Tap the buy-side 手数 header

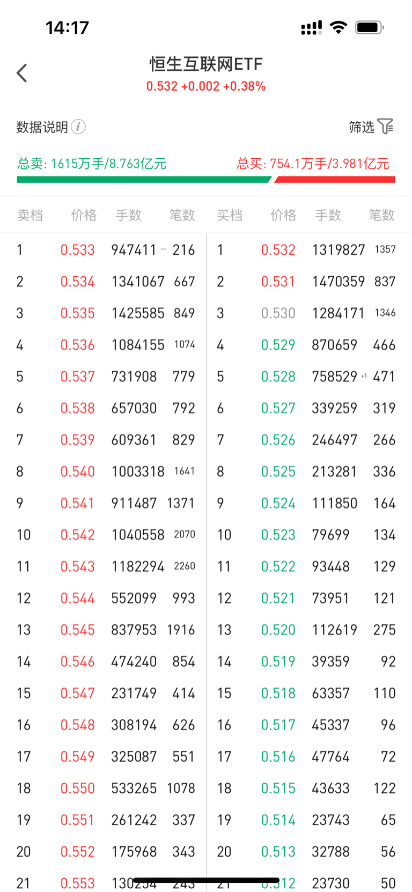(328, 215)
